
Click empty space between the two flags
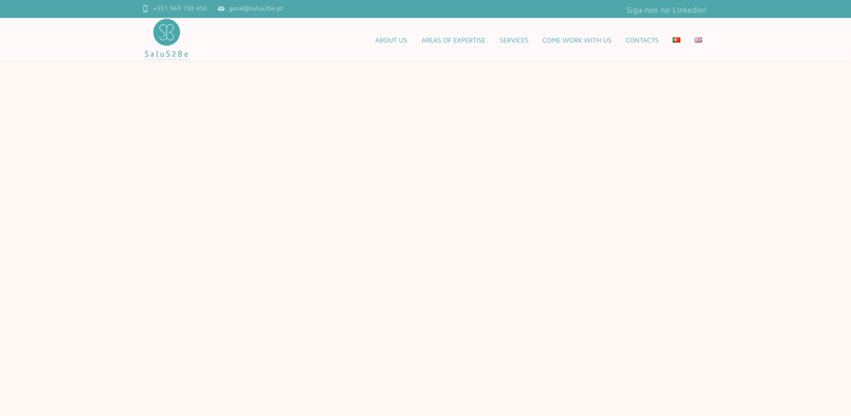(x=687, y=40)
